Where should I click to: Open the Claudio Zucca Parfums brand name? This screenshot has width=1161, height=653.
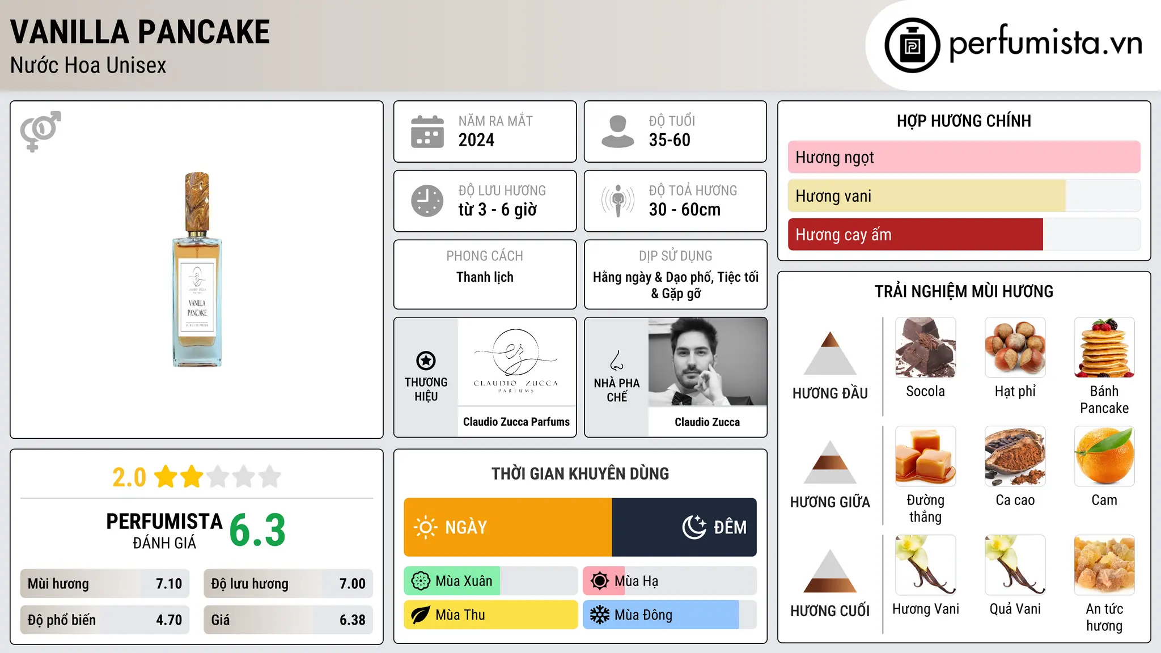pyautogui.click(x=516, y=422)
